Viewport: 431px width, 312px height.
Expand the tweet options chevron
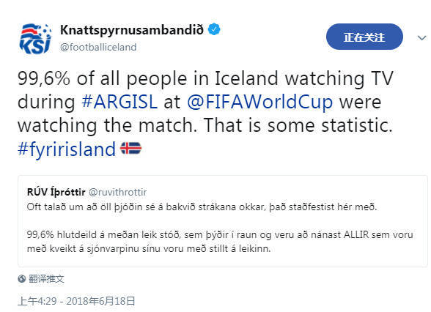421,37
